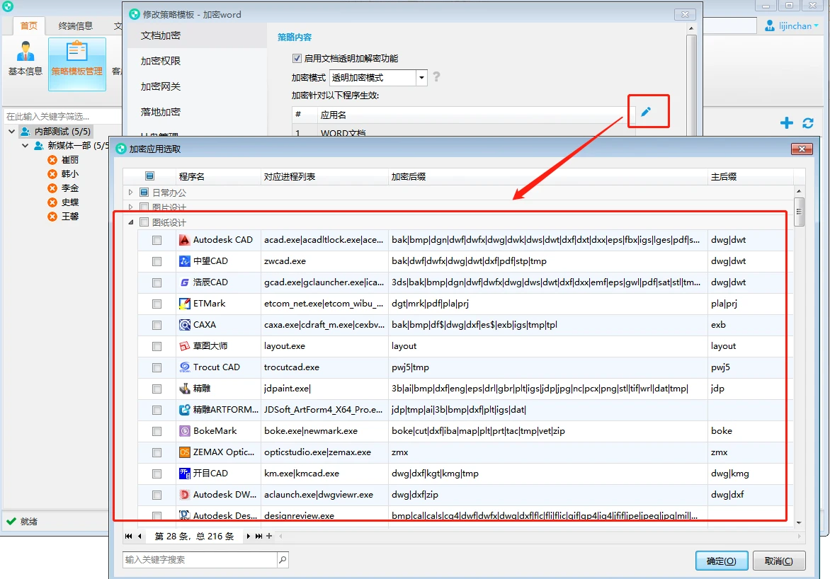This screenshot has height=579, width=830.
Task: Jump to last record with pager icon
Action: [x=258, y=536]
